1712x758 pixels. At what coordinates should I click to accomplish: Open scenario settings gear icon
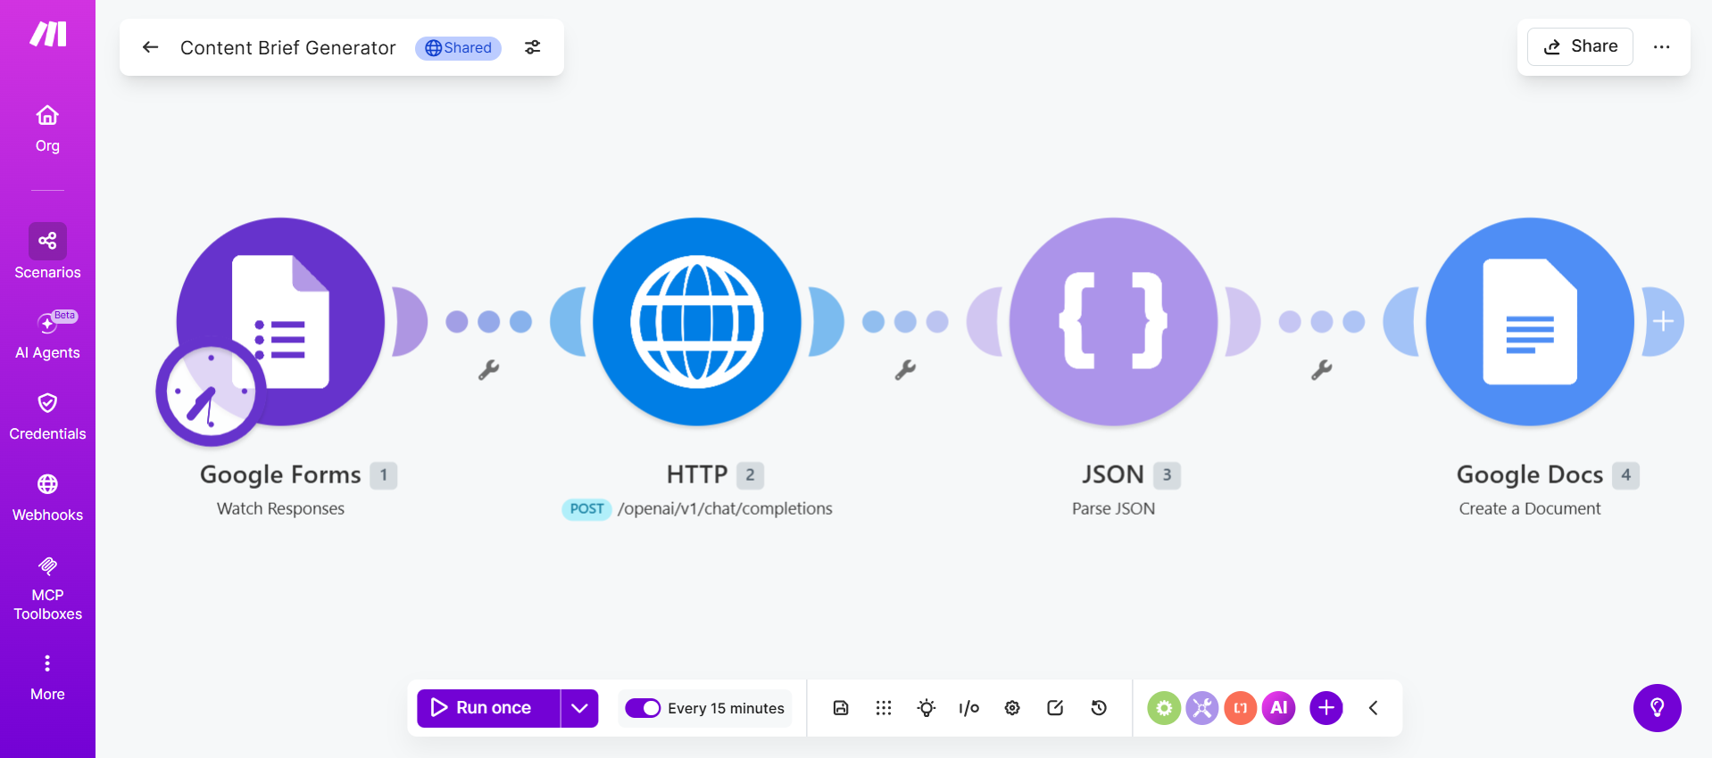tap(1012, 708)
